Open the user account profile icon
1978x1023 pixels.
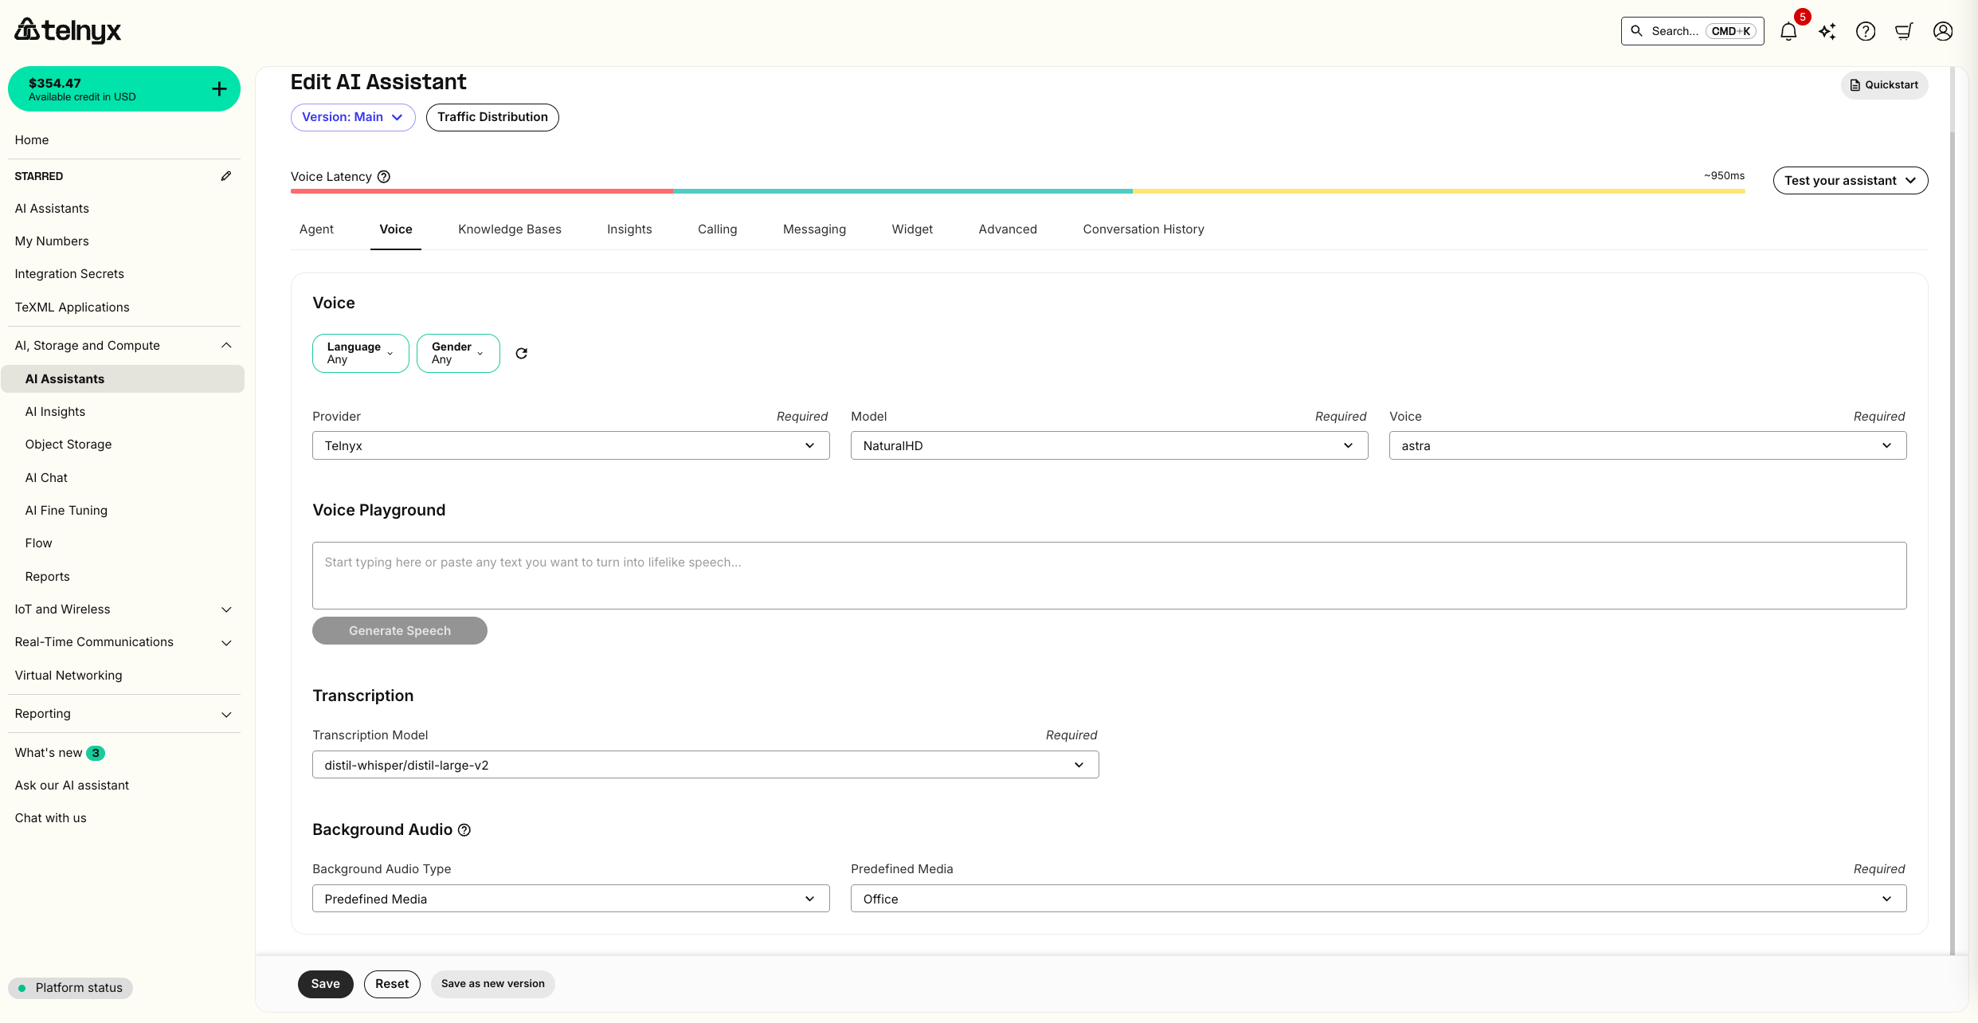click(1943, 31)
